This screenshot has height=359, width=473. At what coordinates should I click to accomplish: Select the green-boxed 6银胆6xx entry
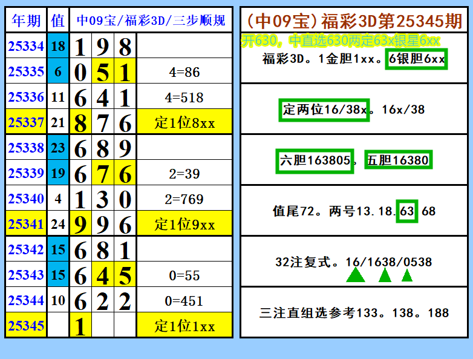point(416,59)
